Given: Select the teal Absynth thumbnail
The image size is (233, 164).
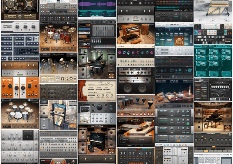Looking at the screenshot, I should tap(213, 61).
